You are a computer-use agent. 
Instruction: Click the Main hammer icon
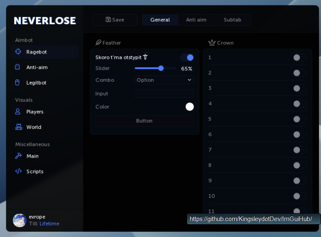19,156
